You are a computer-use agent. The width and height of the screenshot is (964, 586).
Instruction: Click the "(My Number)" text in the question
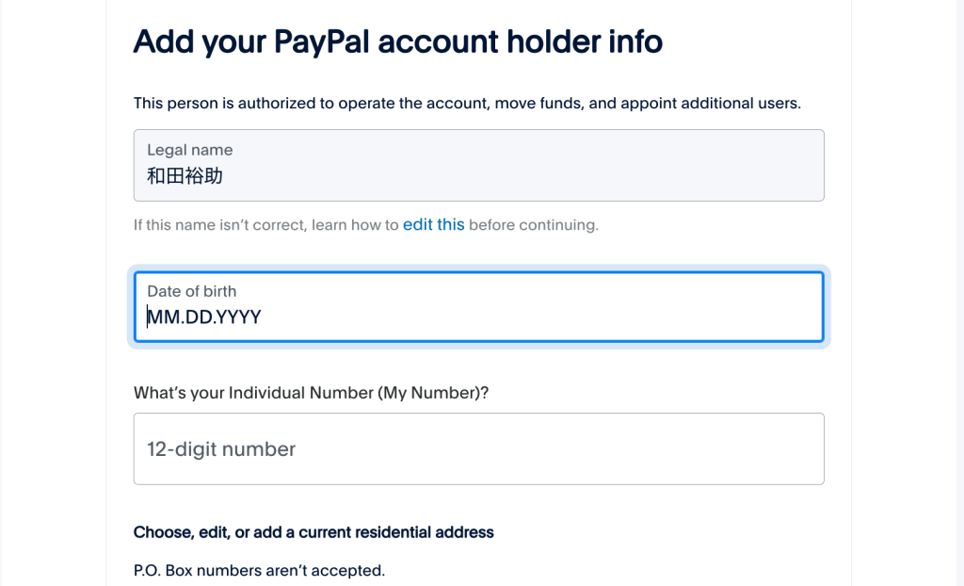[x=433, y=393]
